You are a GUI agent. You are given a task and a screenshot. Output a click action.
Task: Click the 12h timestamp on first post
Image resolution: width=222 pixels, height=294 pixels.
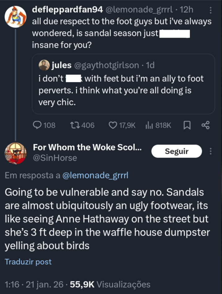click(186, 10)
